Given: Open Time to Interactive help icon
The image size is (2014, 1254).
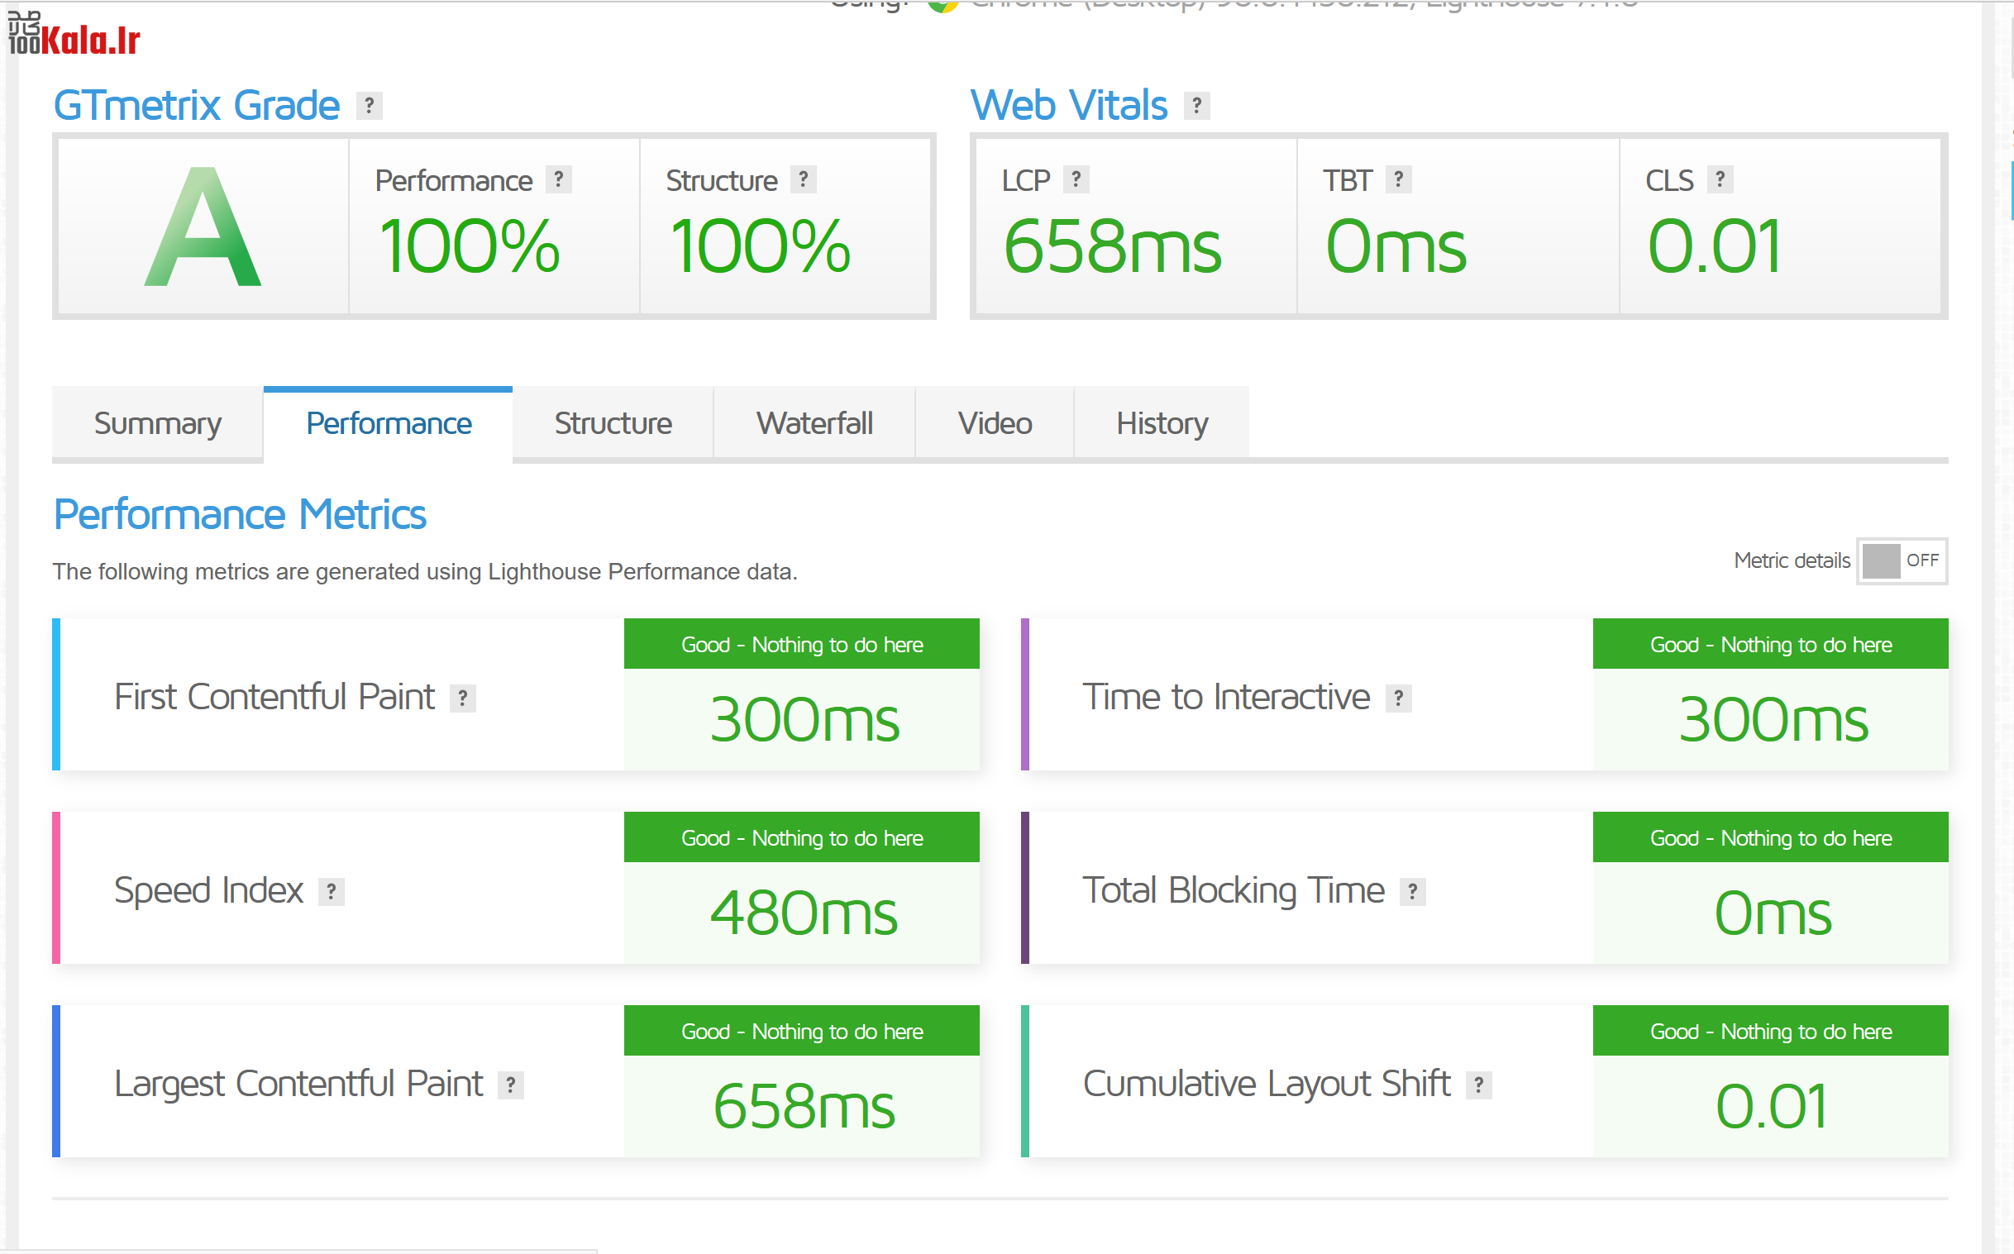Looking at the screenshot, I should (x=1399, y=699).
